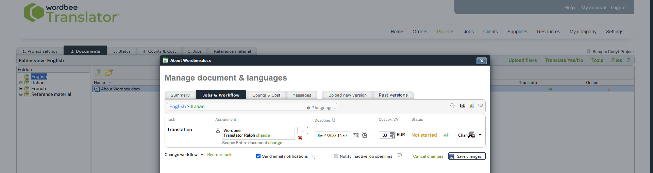Screen dimensions: 653x173
Task: Toggle Notify inactive job openings checkbox
Action: (336, 156)
